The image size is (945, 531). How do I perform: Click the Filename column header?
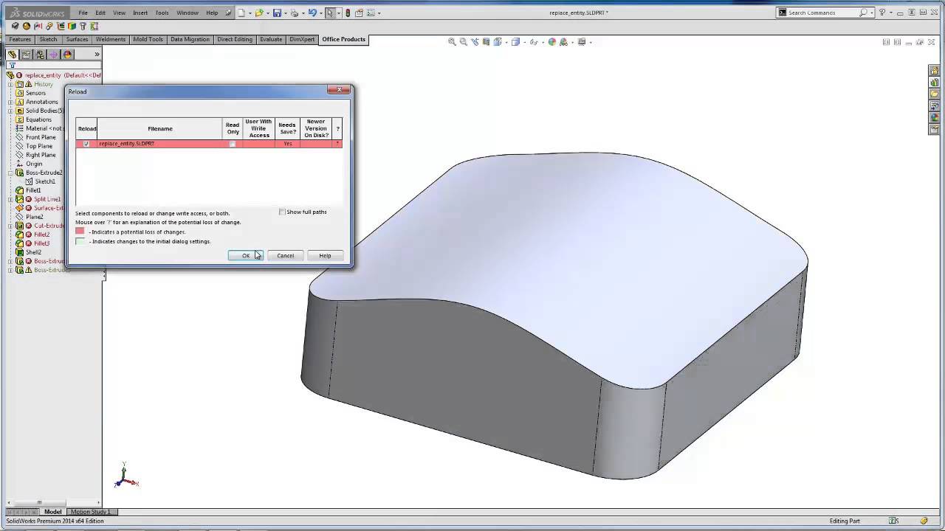pos(160,129)
